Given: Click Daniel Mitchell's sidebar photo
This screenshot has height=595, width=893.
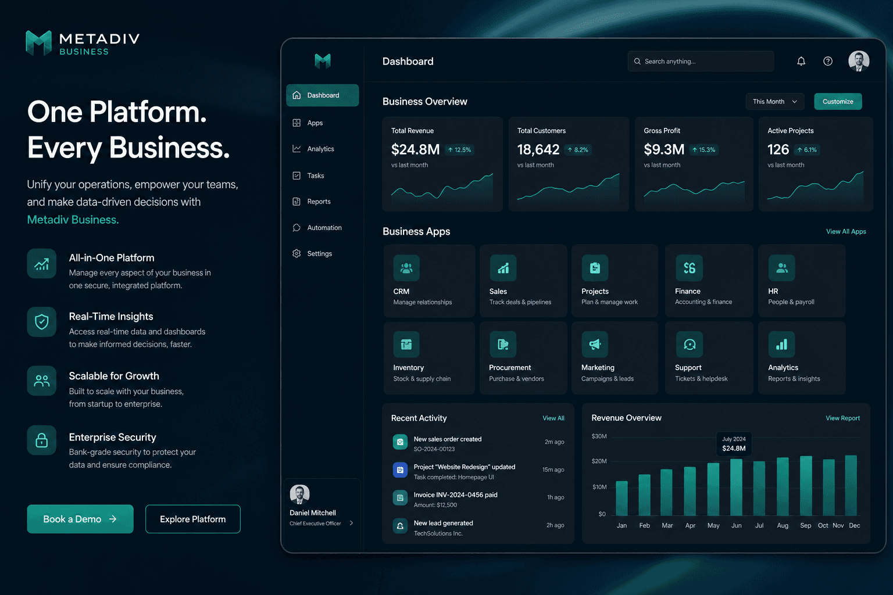Looking at the screenshot, I should [299, 494].
